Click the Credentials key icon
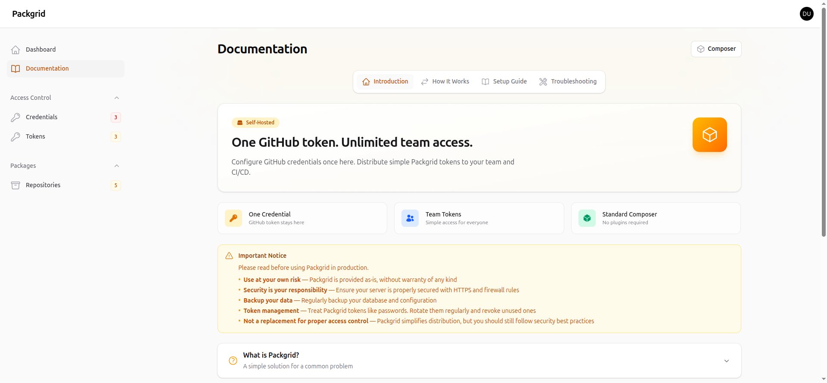Screen dimensions: 827x383 coord(16,117)
